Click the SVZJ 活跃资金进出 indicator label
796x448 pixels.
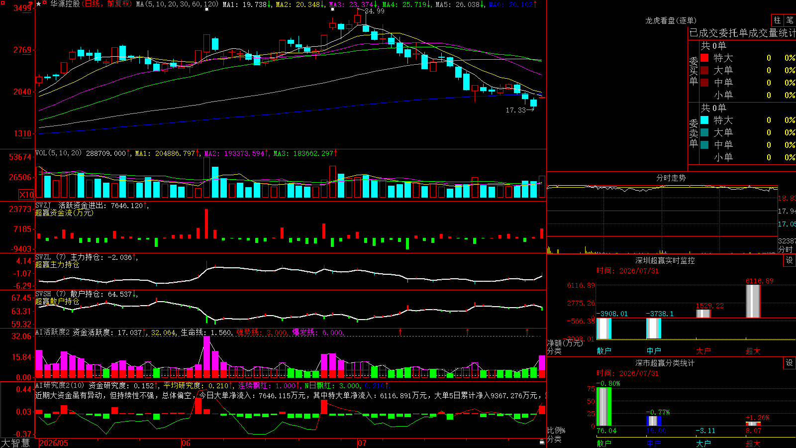click(70, 205)
